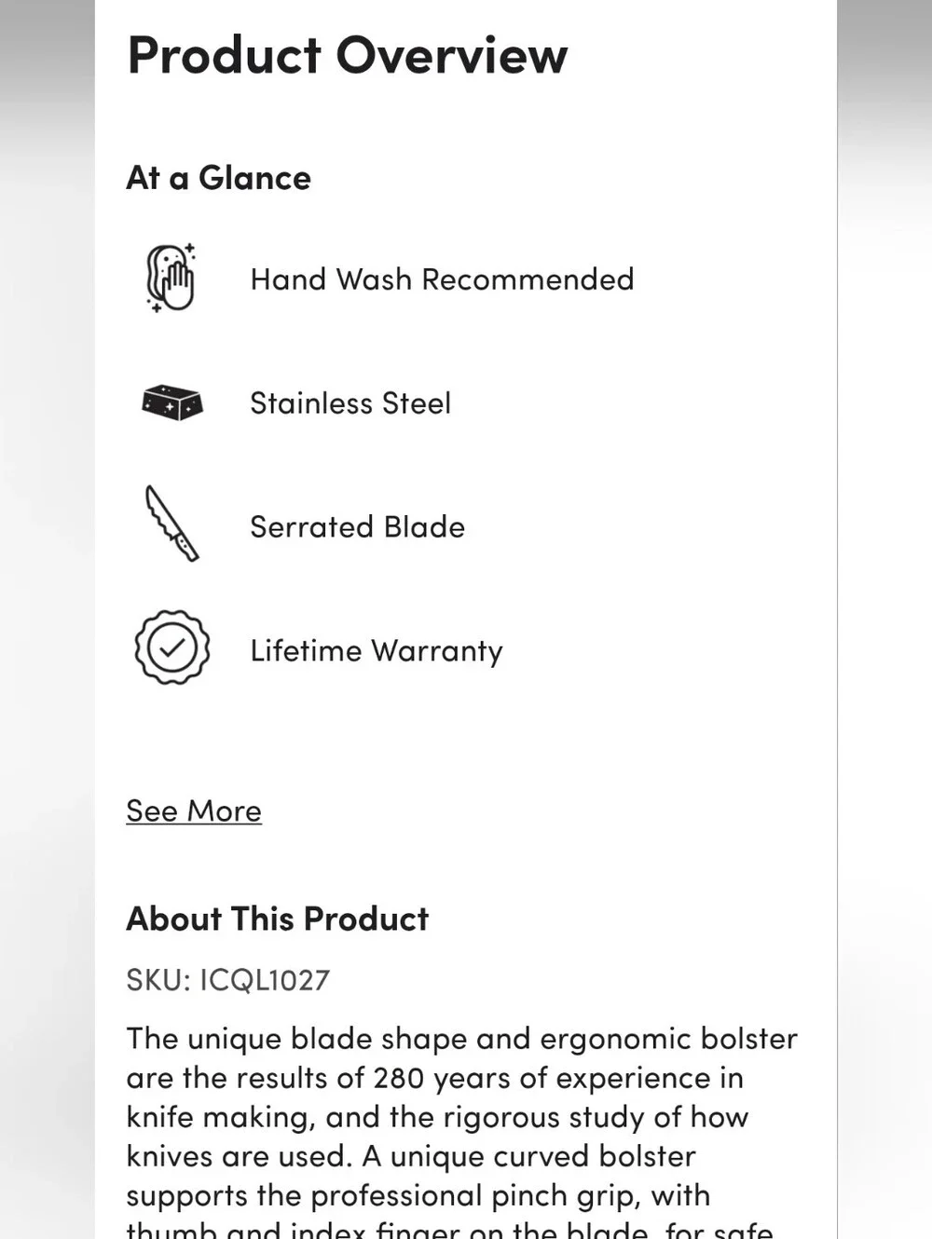Select the Lifetime Warranty text
932x1239 pixels.
coord(377,650)
